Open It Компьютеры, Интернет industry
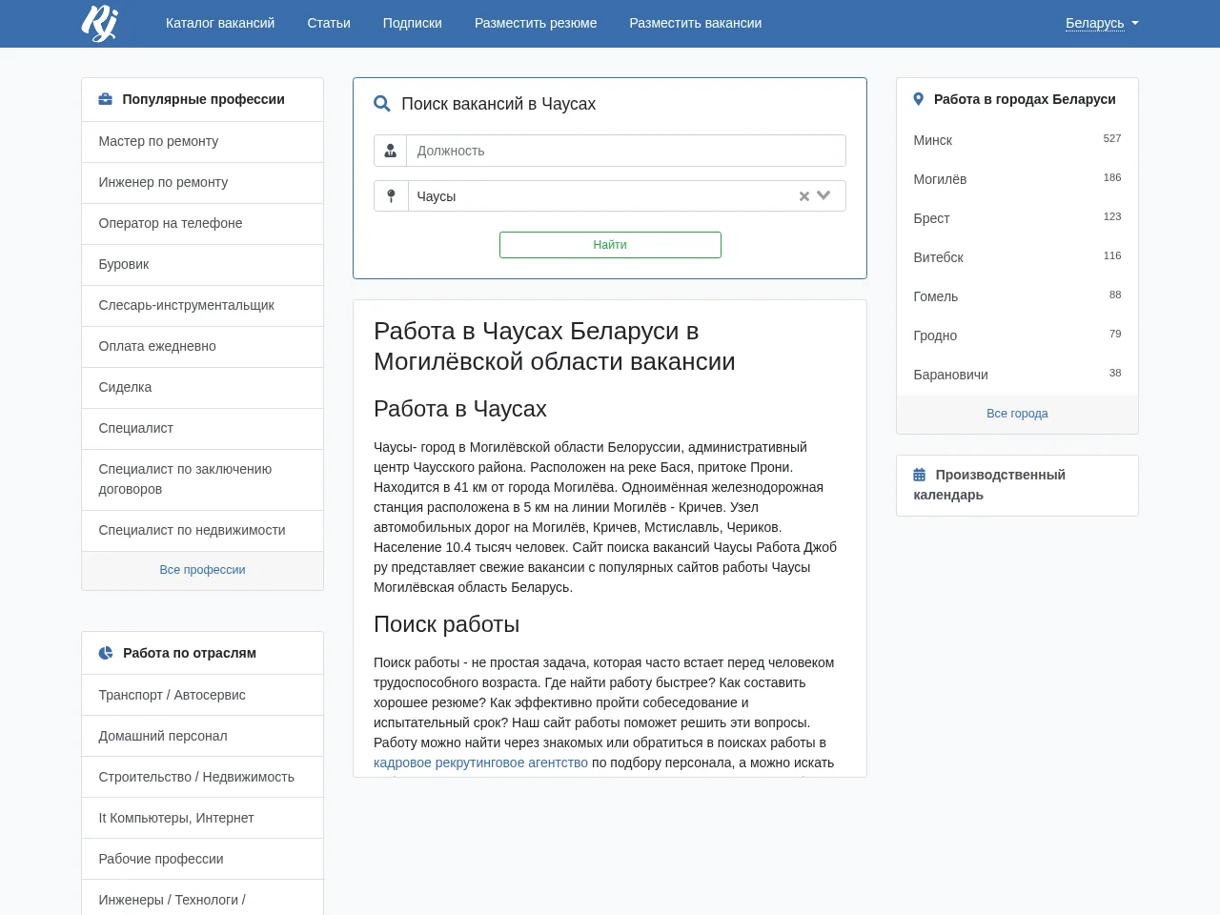The width and height of the screenshot is (1220, 915). (202, 818)
